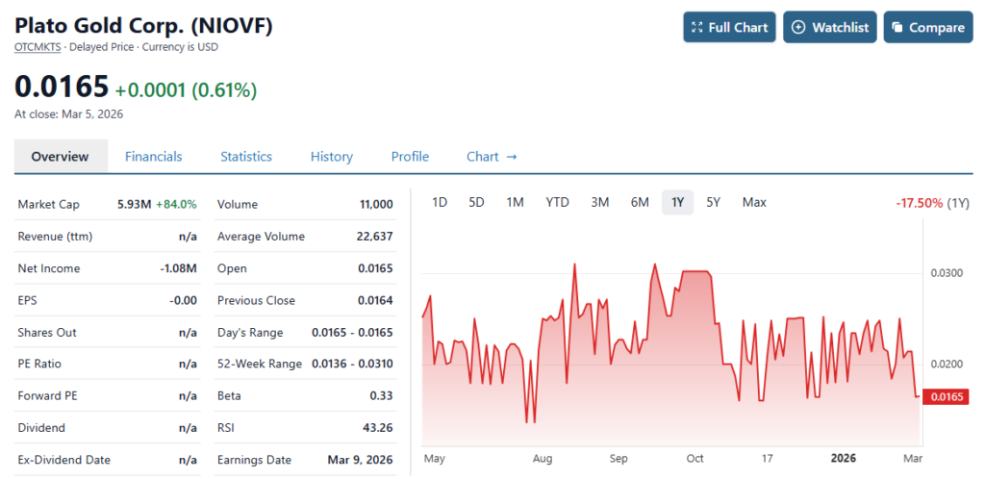Go to the History tab
The image size is (985, 479).
point(331,156)
